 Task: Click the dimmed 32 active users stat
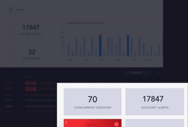[32, 54]
